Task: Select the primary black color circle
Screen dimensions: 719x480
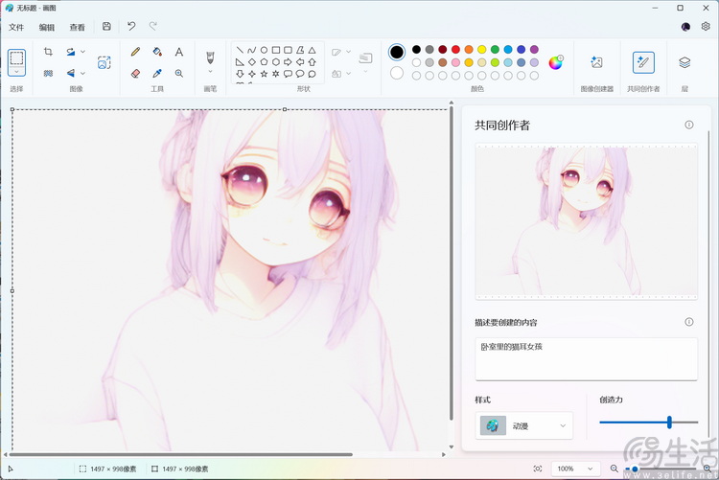Action: click(x=397, y=52)
